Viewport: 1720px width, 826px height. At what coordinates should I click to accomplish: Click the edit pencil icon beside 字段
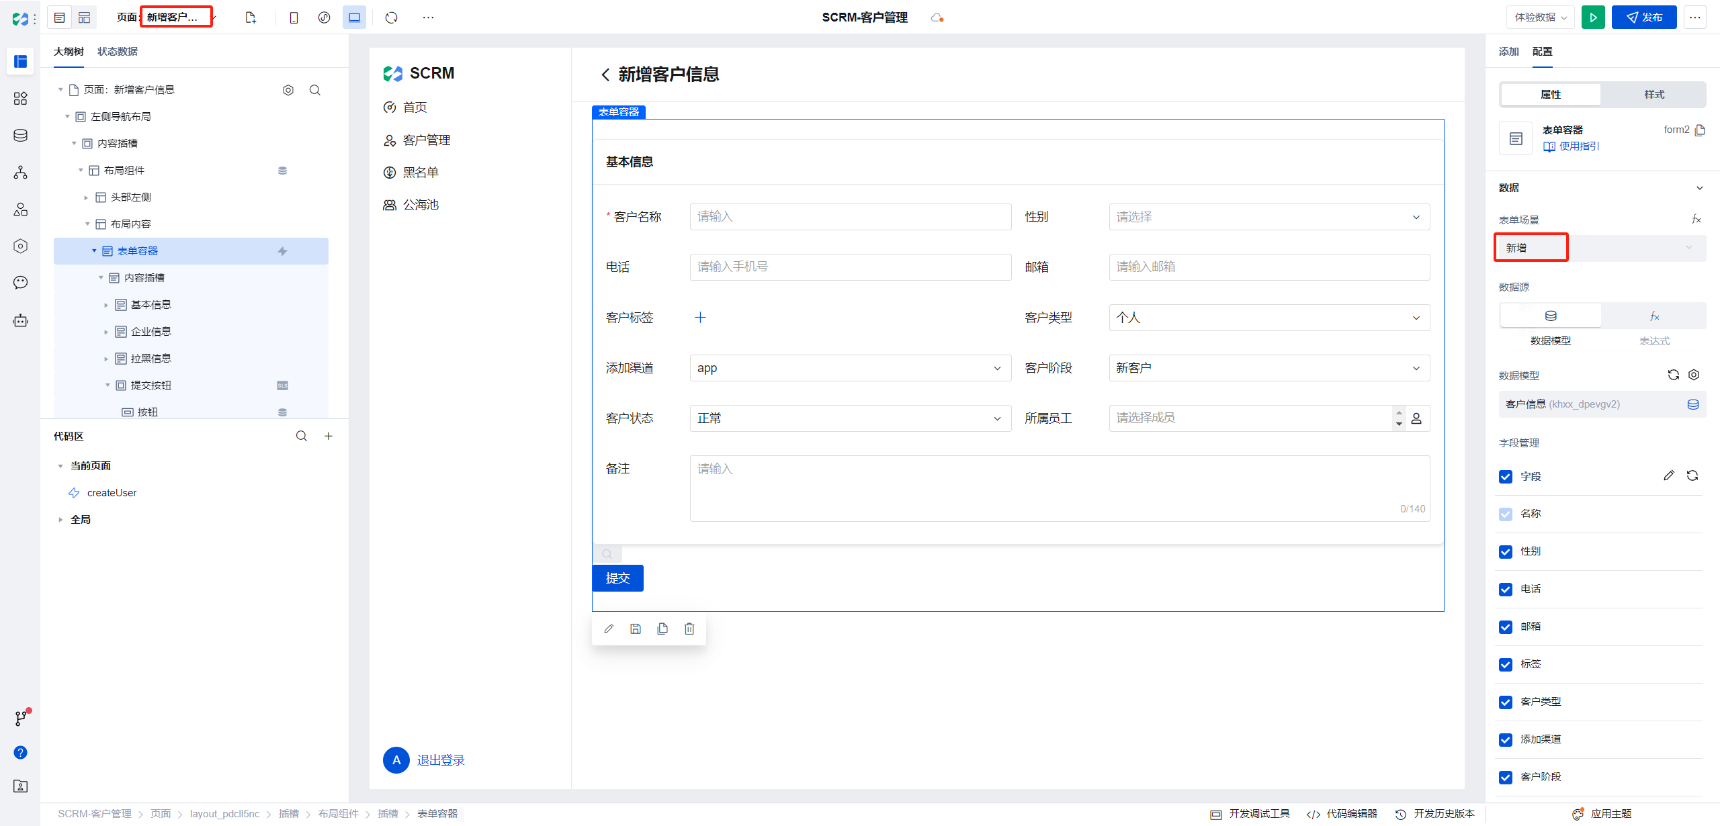(x=1668, y=475)
